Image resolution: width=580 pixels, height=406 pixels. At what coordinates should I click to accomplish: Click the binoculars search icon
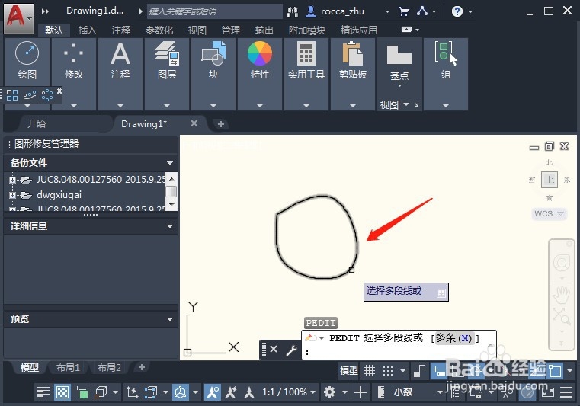(x=293, y=12)
